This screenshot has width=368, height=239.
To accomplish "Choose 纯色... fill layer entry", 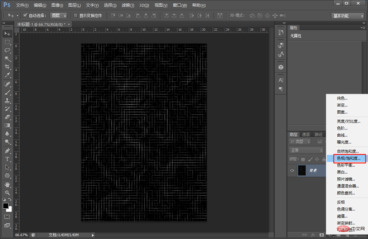I will click(342, 98).
